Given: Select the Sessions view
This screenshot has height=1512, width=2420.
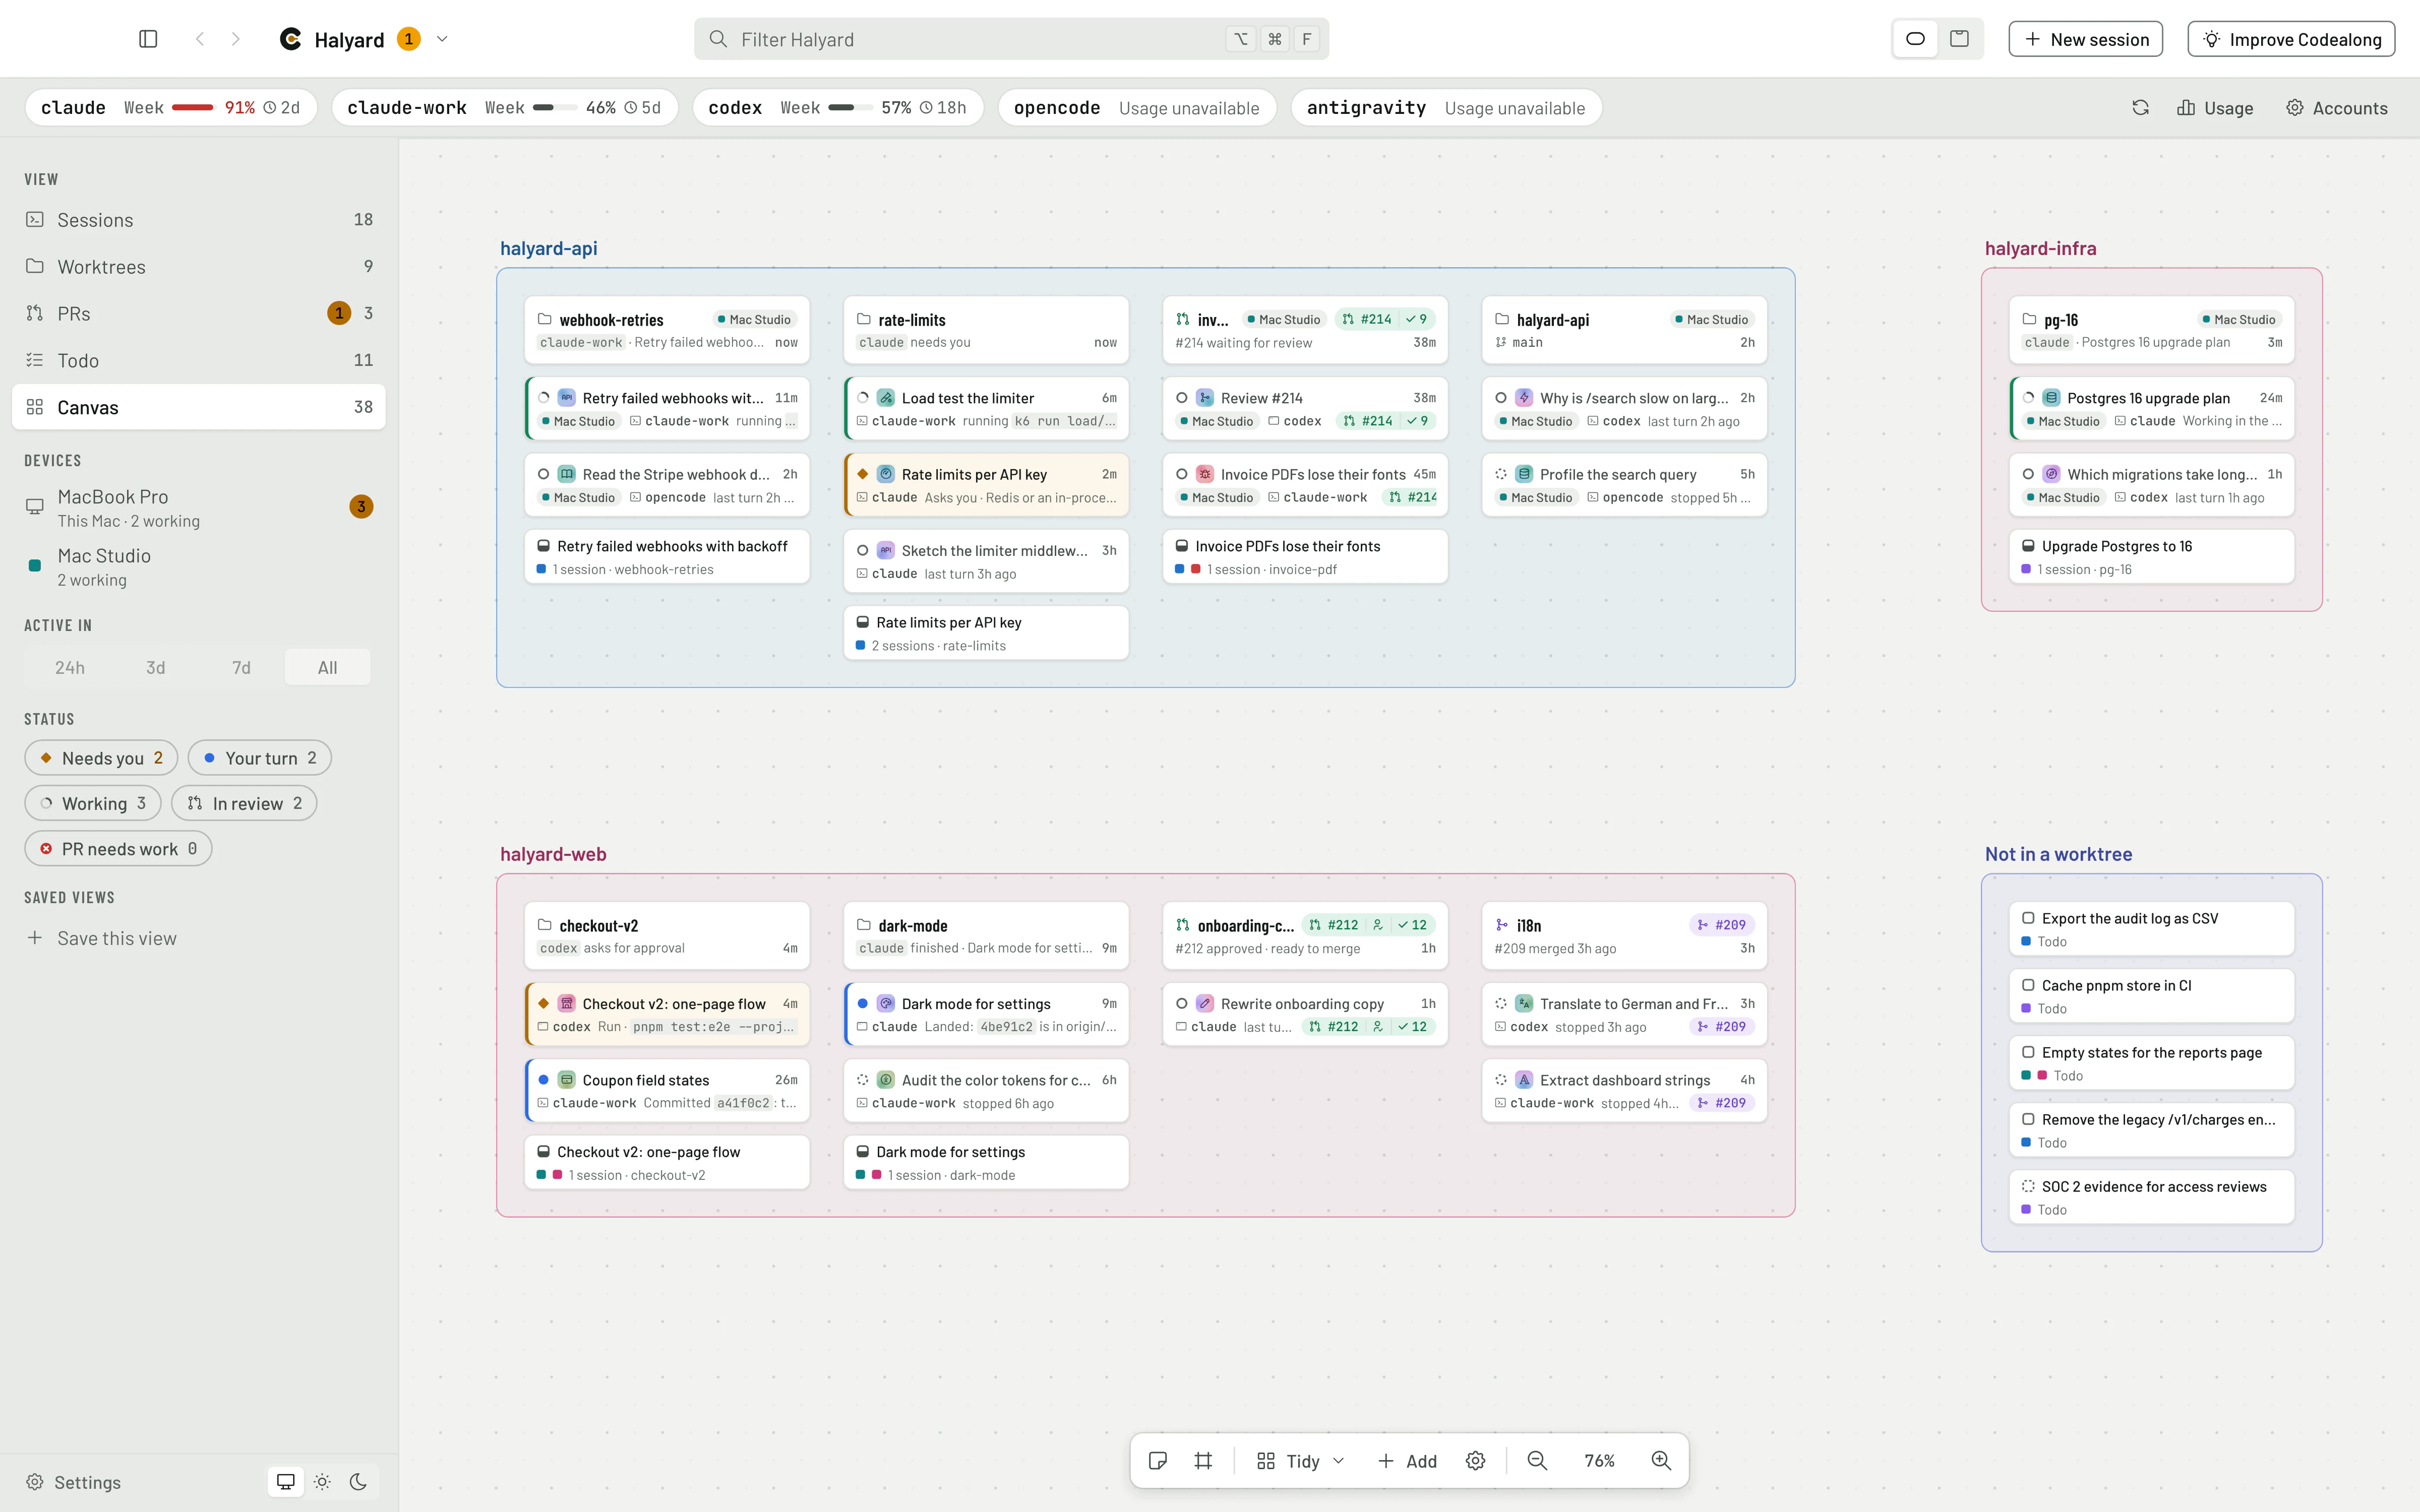Looking at the screenshot, I should pos(199,220).
